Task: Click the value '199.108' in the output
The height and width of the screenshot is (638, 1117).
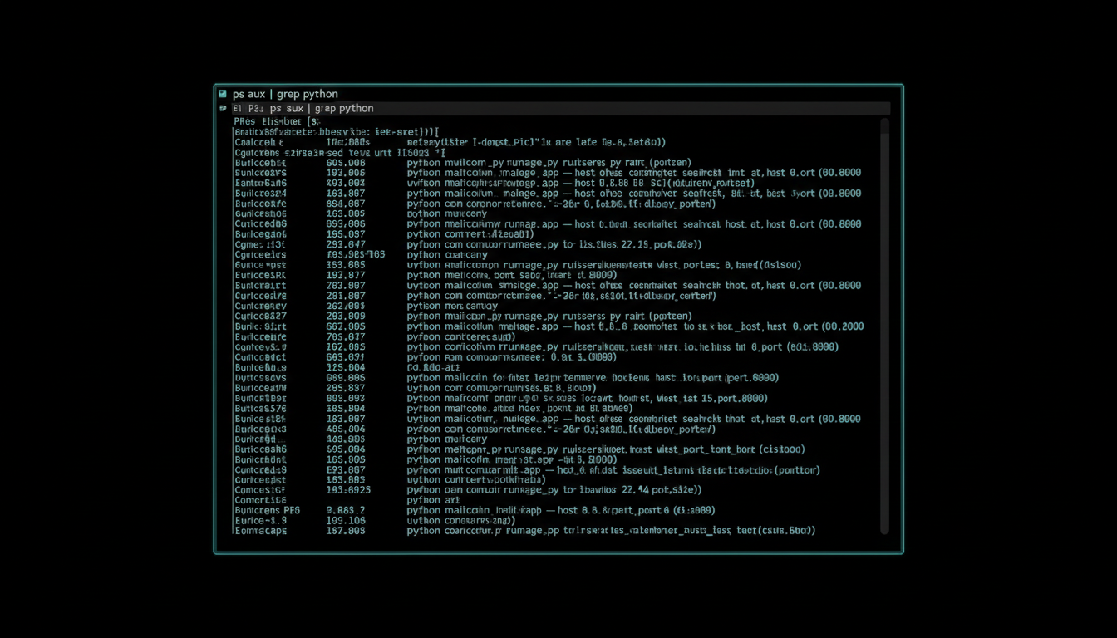Action: (x=346, y=520)
